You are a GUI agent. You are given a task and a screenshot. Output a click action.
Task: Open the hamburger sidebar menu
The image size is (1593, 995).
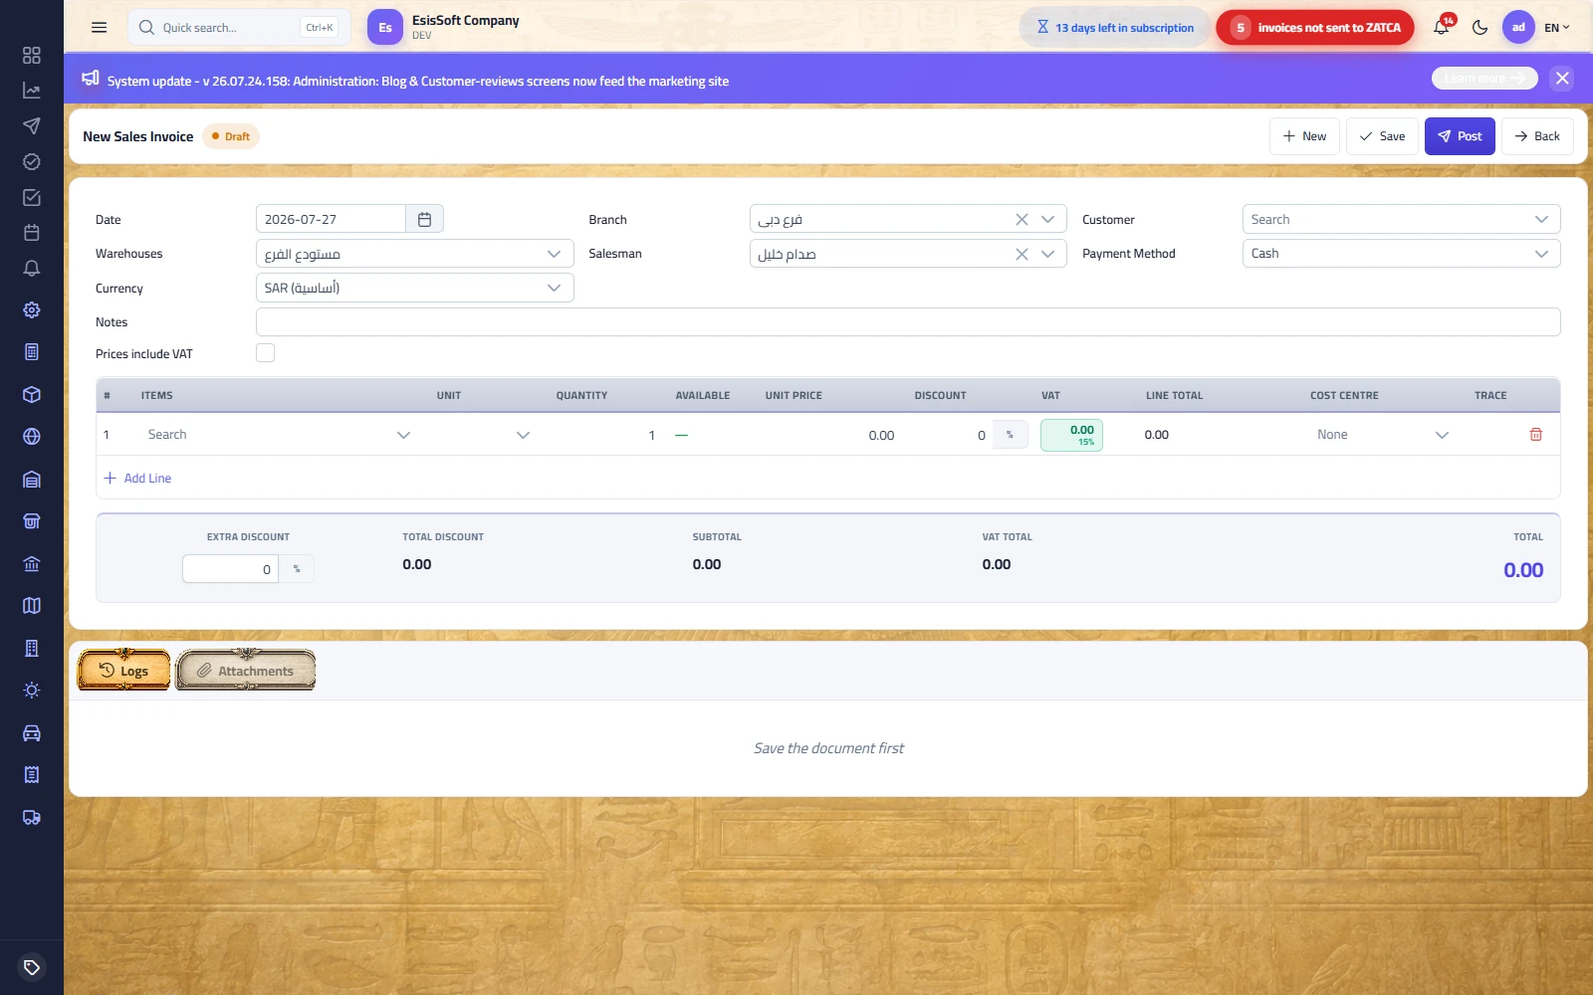[99, 28]
